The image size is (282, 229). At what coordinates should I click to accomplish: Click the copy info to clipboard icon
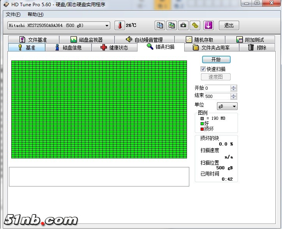point(160,25)
